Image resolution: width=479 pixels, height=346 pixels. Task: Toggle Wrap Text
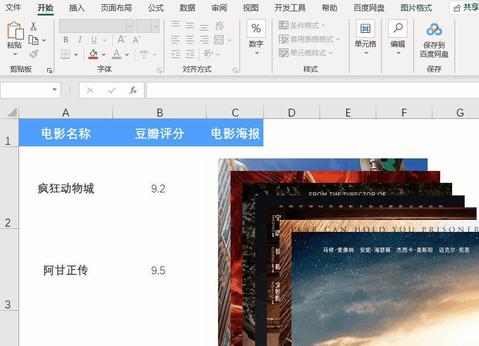(x=219, y=25)
